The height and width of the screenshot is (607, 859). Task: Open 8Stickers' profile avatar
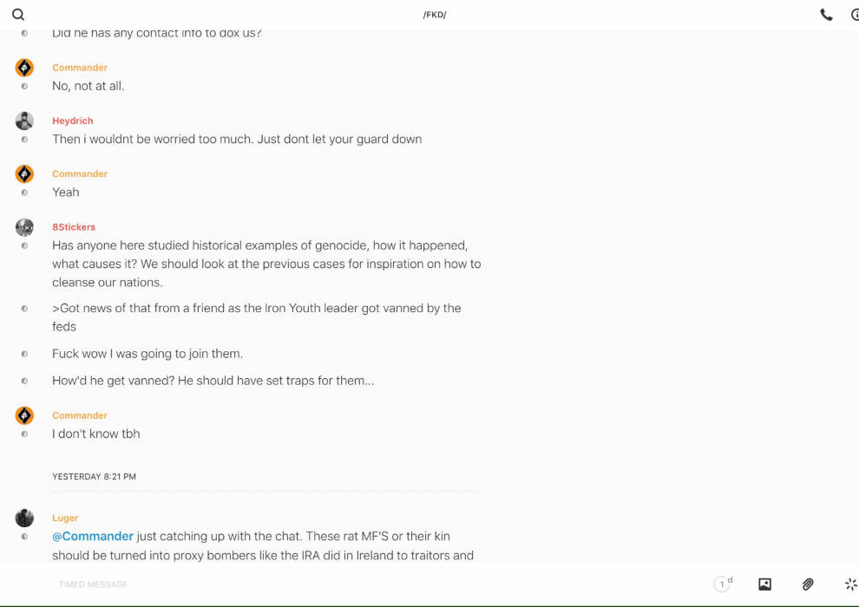point(24,227)
